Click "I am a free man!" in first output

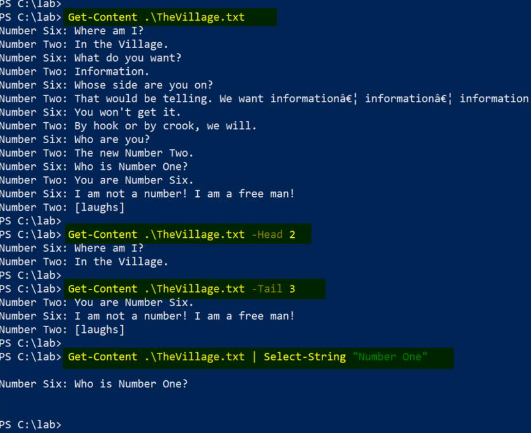tap(244, 194)
